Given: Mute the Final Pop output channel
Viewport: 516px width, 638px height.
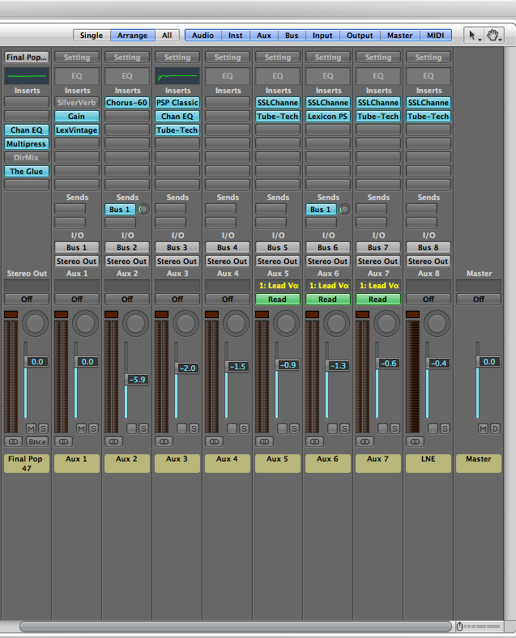Looking at the screenshot, I should (32, 428).
